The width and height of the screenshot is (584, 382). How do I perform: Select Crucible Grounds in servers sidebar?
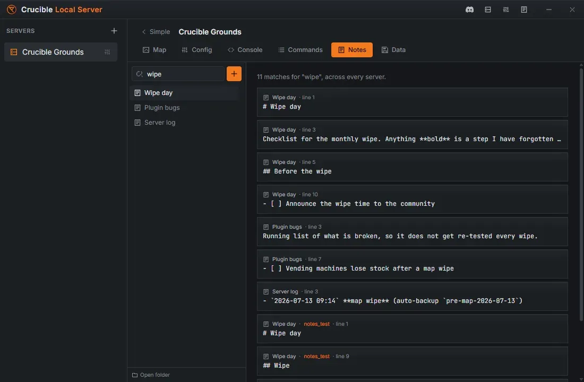61,52
